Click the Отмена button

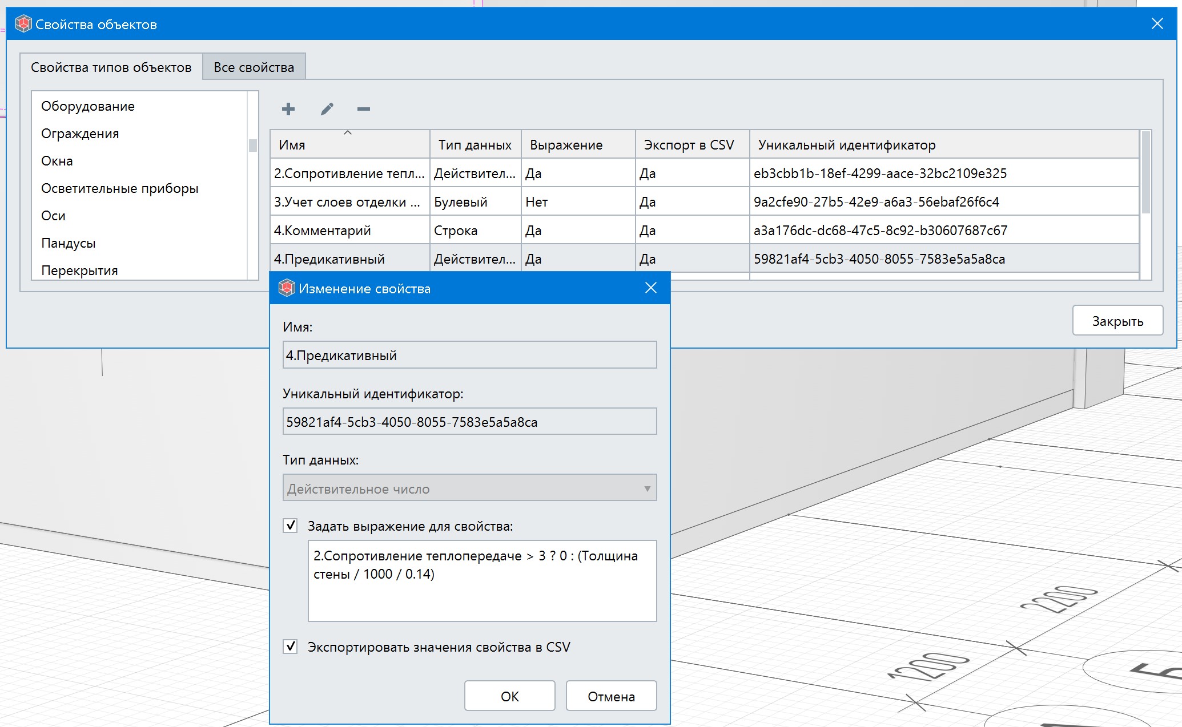tap(612, 696)
